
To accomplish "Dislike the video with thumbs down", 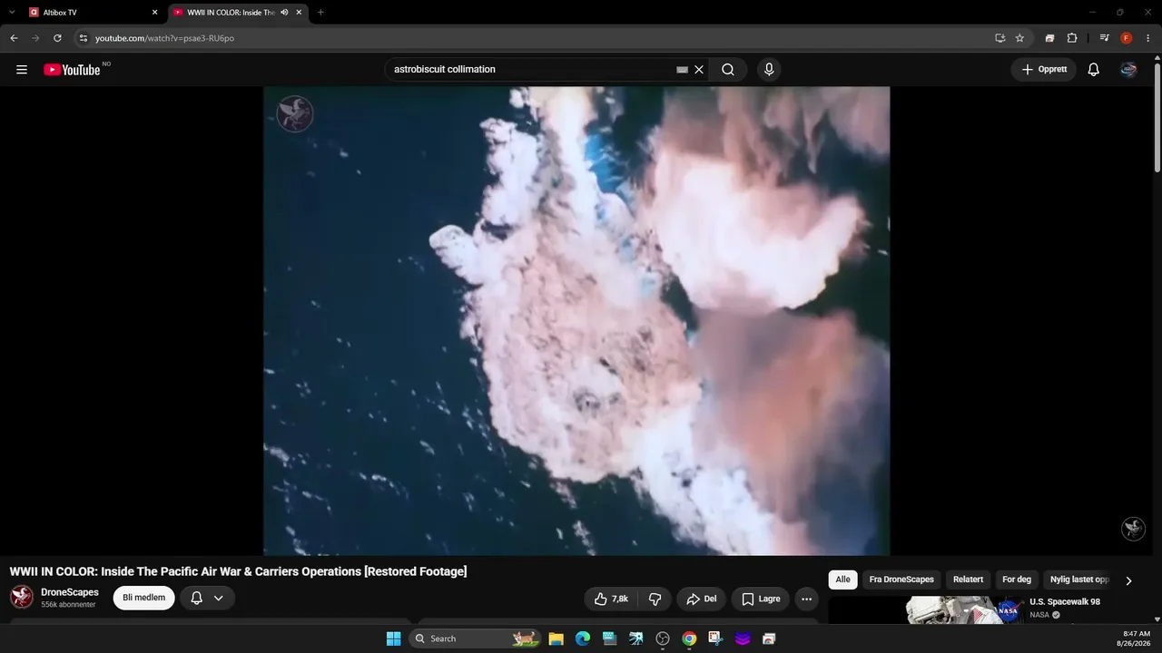I will (x=655, y=599).
